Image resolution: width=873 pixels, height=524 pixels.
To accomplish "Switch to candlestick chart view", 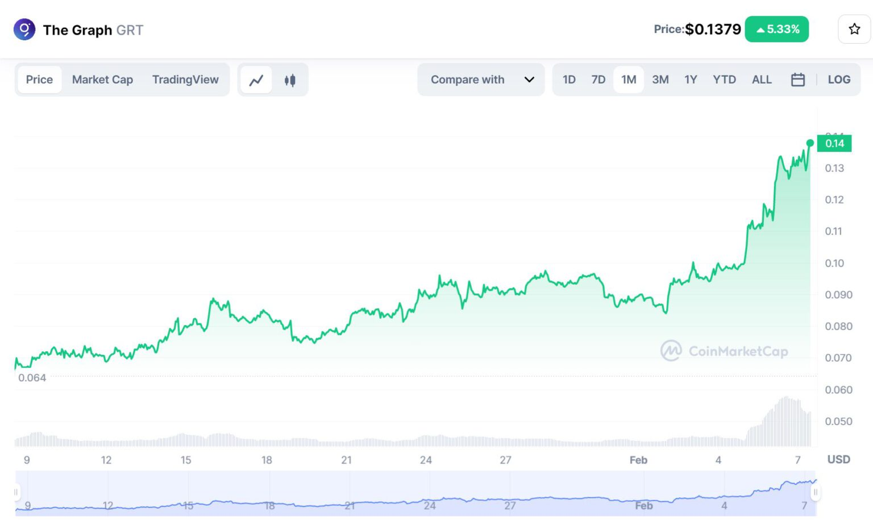I will point(290,80).
